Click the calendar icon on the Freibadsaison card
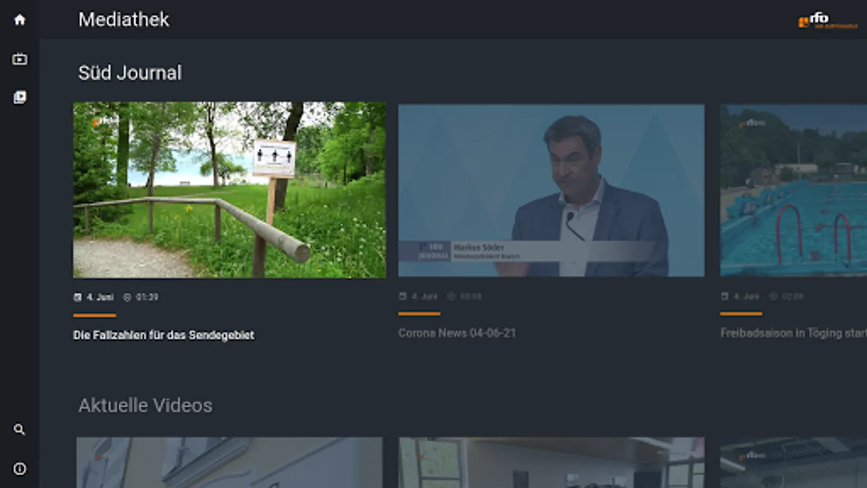 (x=724, y=296)
